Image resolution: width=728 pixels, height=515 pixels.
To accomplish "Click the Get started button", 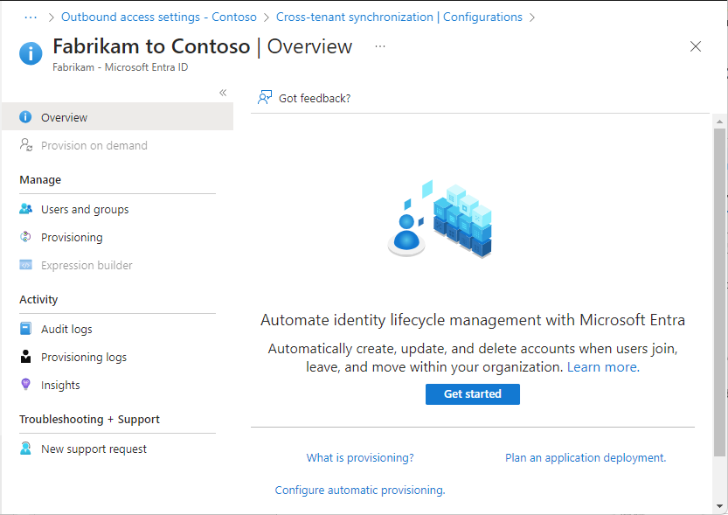I will click(472, 393).
